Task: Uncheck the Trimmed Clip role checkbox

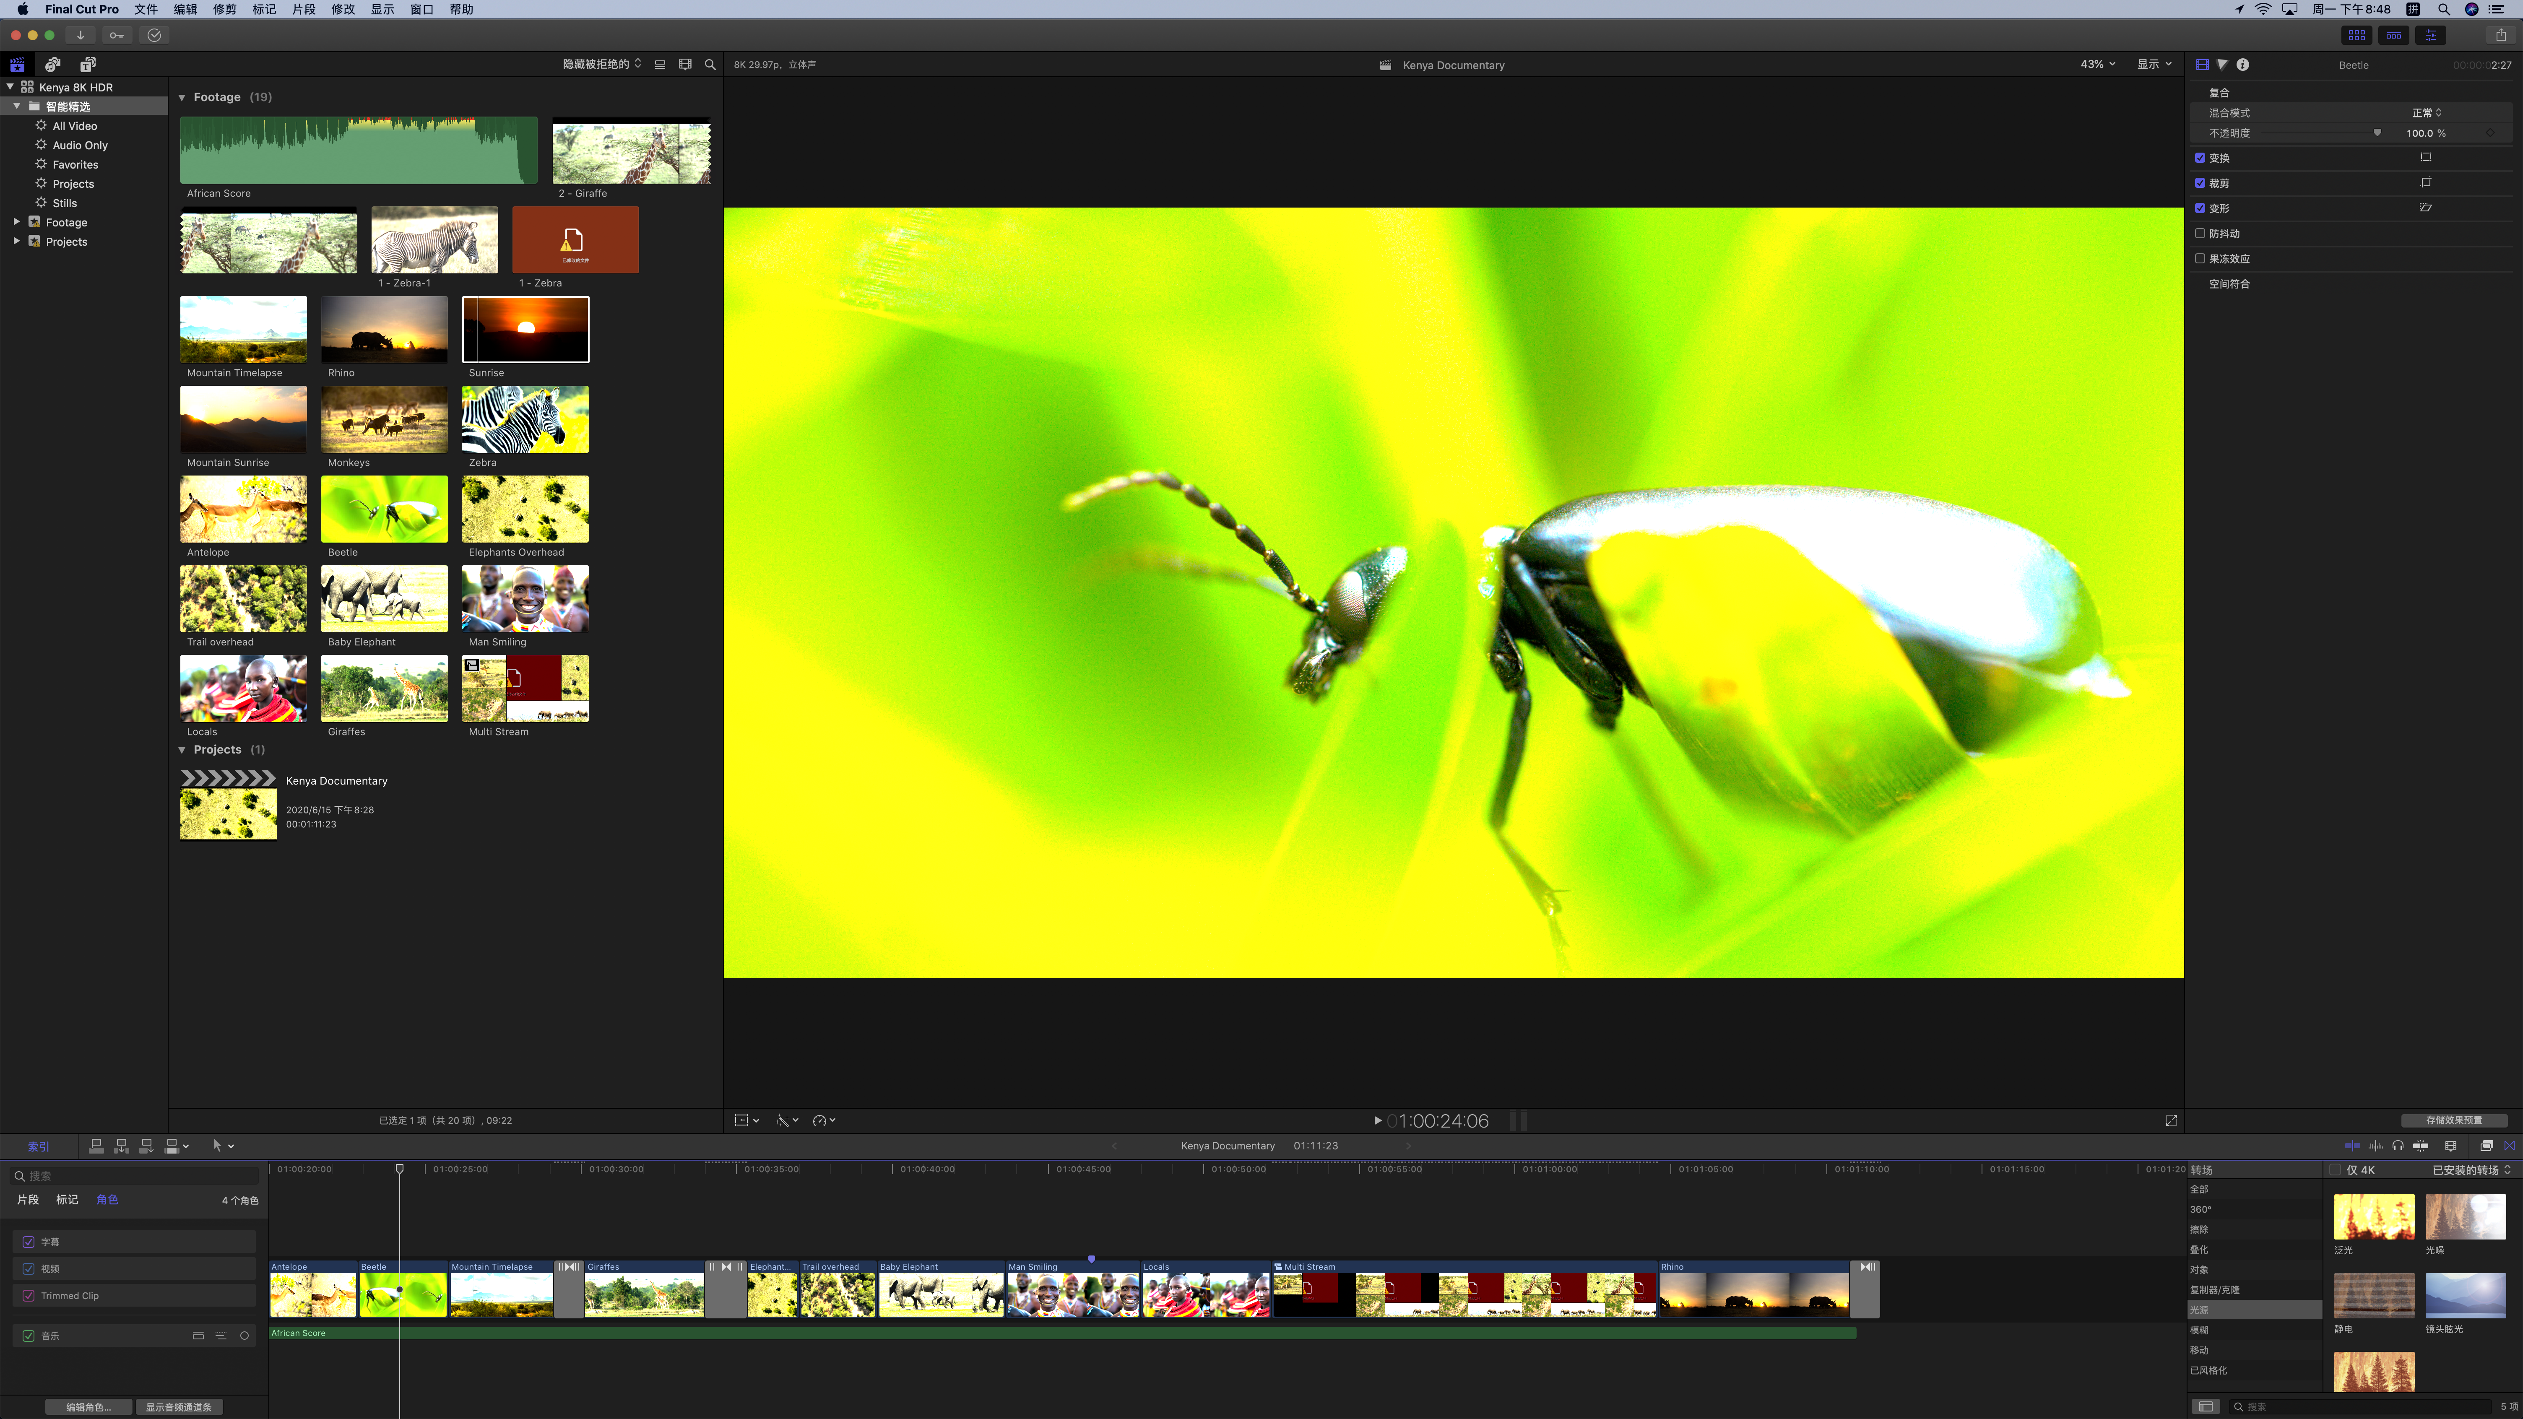Action: [29, 1296]
